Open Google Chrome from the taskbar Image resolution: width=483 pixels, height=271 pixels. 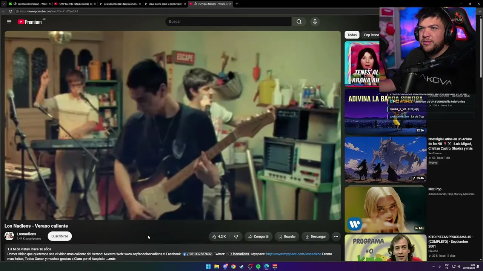tap(233, 266)
